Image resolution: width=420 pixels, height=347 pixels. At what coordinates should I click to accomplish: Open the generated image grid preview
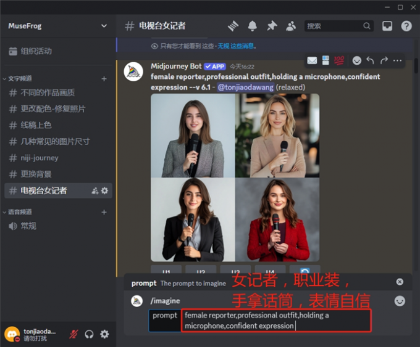[235, 178]
